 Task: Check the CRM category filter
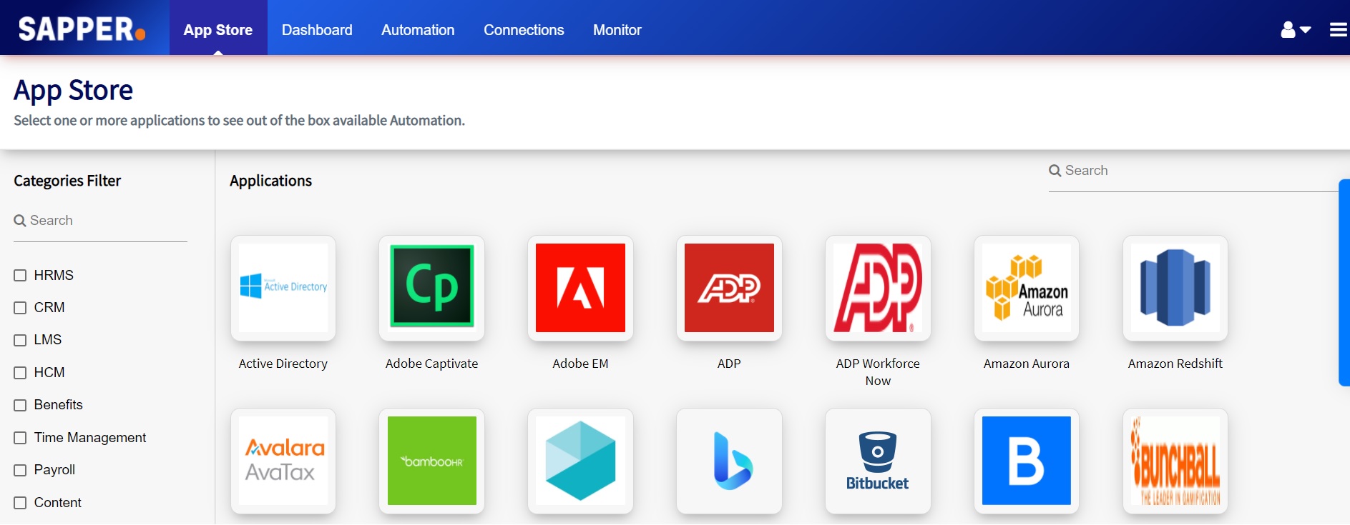point(20,308)
